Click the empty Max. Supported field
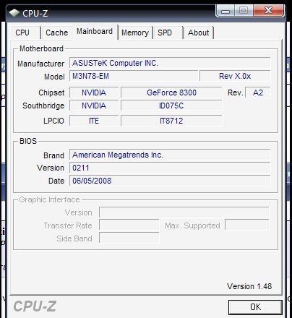The width and height of the screenshot is (292, 318). [x=246, y=225]
